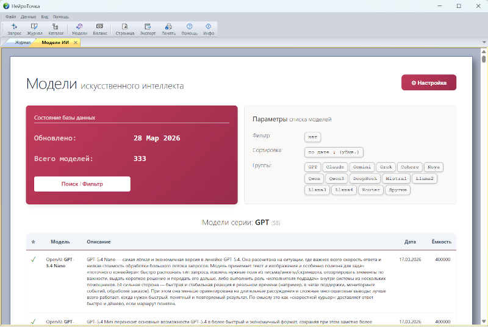Image resolution: width=488 pixels, height=327 pixels.
Task: Toggle checkmark of GPT-5.4 Nano row
Action: (34, 259)
